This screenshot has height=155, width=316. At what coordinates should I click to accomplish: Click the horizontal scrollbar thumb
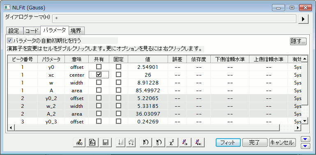(x=147, y=128)
